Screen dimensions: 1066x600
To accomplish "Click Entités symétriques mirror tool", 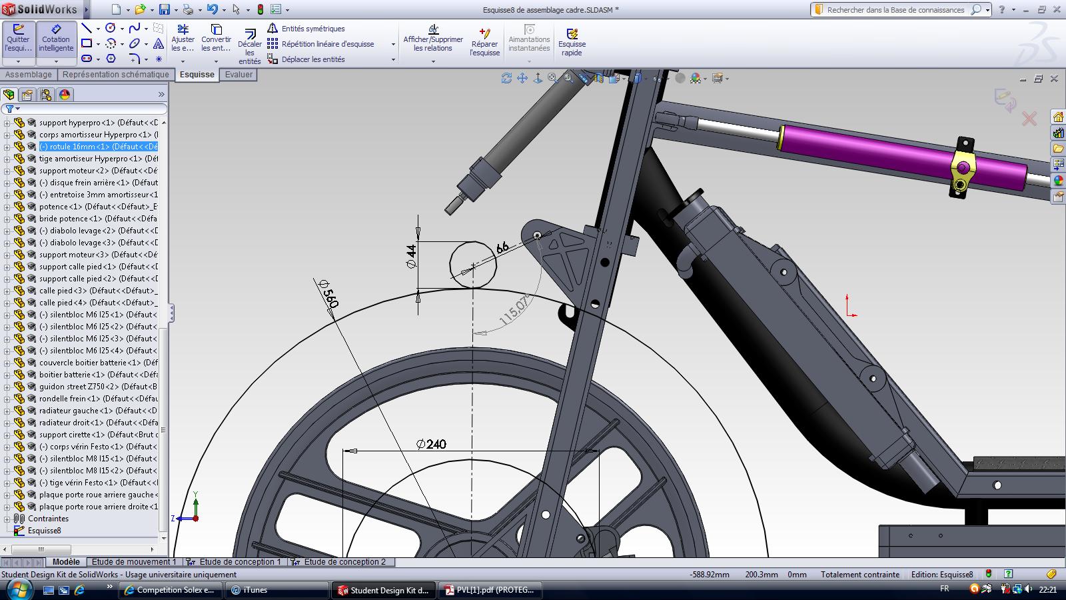I will (306, 29).
